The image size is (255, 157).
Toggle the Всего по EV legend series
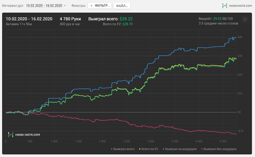click(x=149, y=149)
